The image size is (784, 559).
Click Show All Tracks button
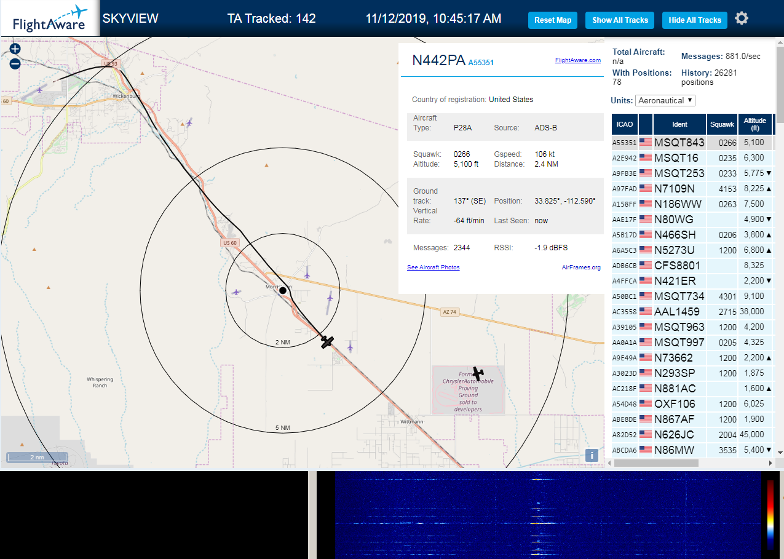(620, 20)
